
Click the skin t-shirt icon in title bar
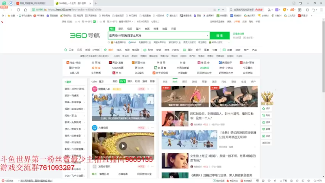tap(301, 3)
